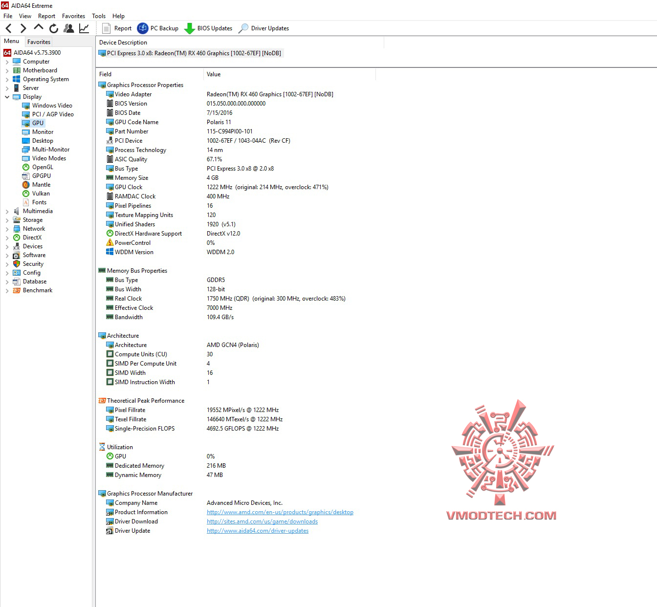Select GPU in the Display tree
Image resolution: width=657 pixels, height=607 pixels.
(38, 123)
